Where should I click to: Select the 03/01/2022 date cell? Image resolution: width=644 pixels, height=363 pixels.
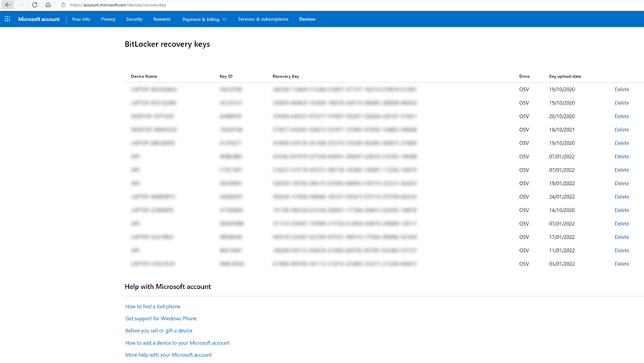tap(562, 264)
